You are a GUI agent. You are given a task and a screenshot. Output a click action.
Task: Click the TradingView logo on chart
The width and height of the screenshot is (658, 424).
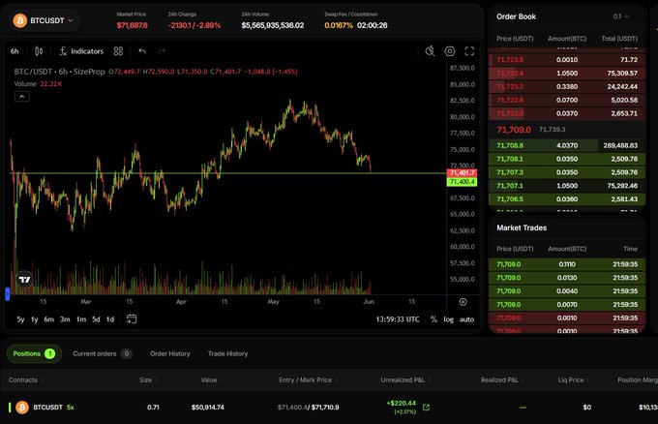pyautogui.click(x=25, y=279)
